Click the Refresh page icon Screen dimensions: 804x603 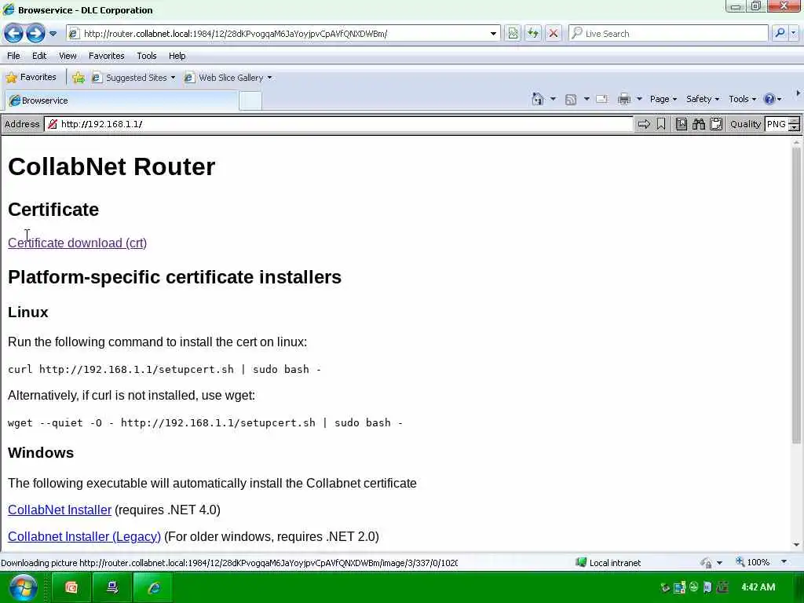pyautogui.click(x=533, y=33)
